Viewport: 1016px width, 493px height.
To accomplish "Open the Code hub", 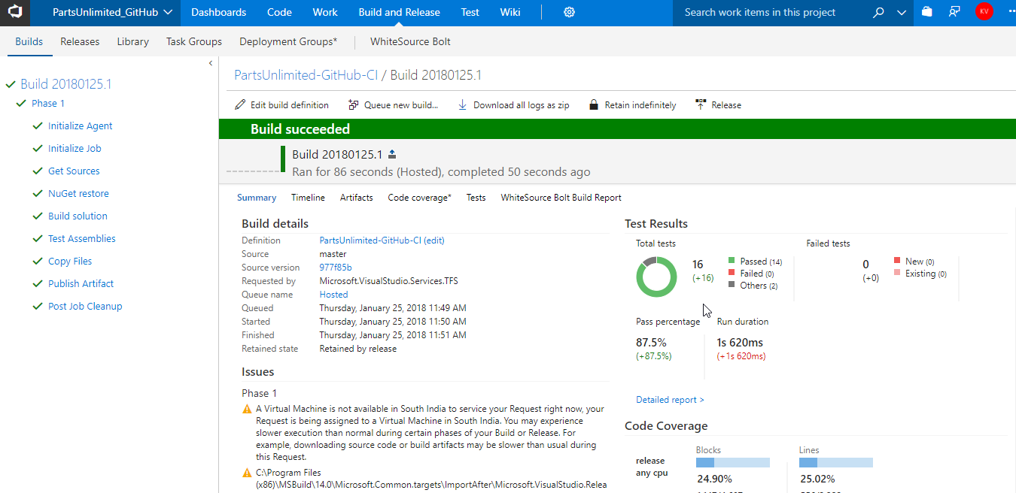I will pyautogui.click(x=280, y=13).
